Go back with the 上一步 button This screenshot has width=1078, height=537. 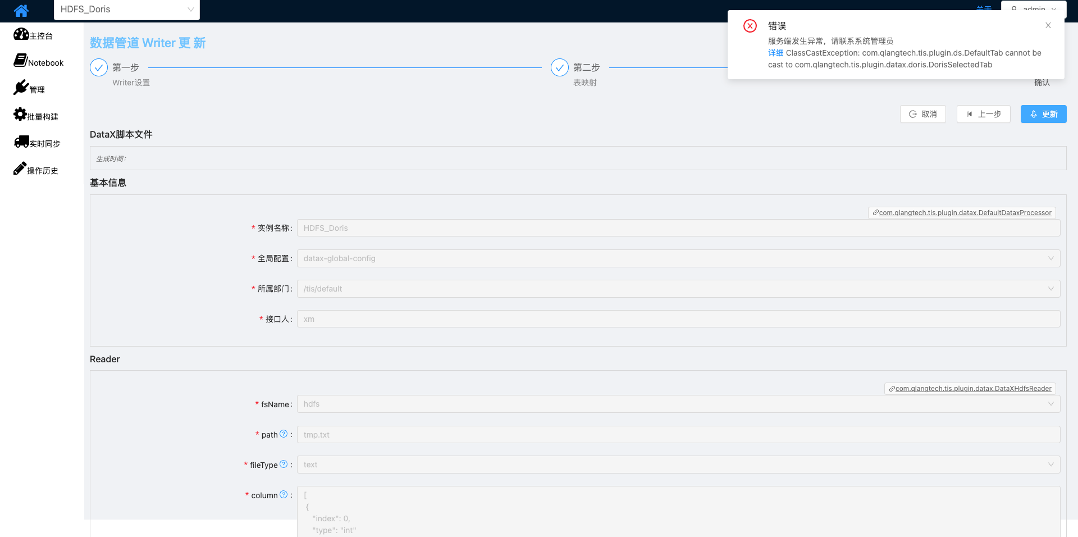pos(983,114)
